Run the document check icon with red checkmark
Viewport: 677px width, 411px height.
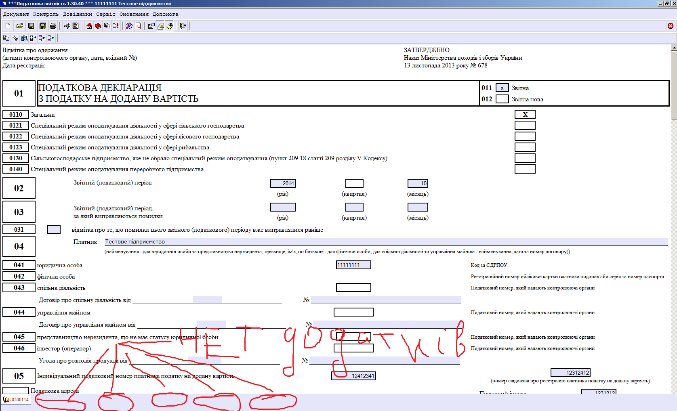pos(76,26)
